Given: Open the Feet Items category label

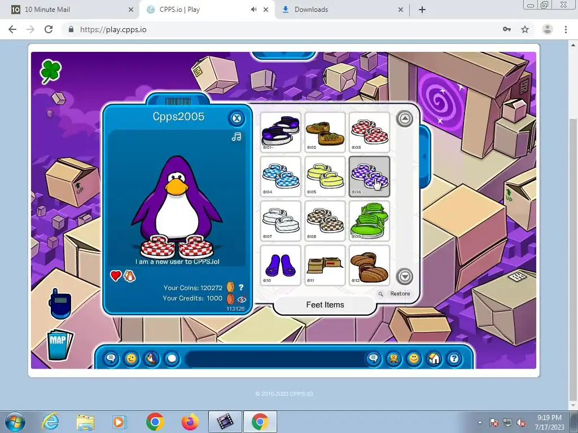Looking at the screenshot, I should [x=325, y=305].
